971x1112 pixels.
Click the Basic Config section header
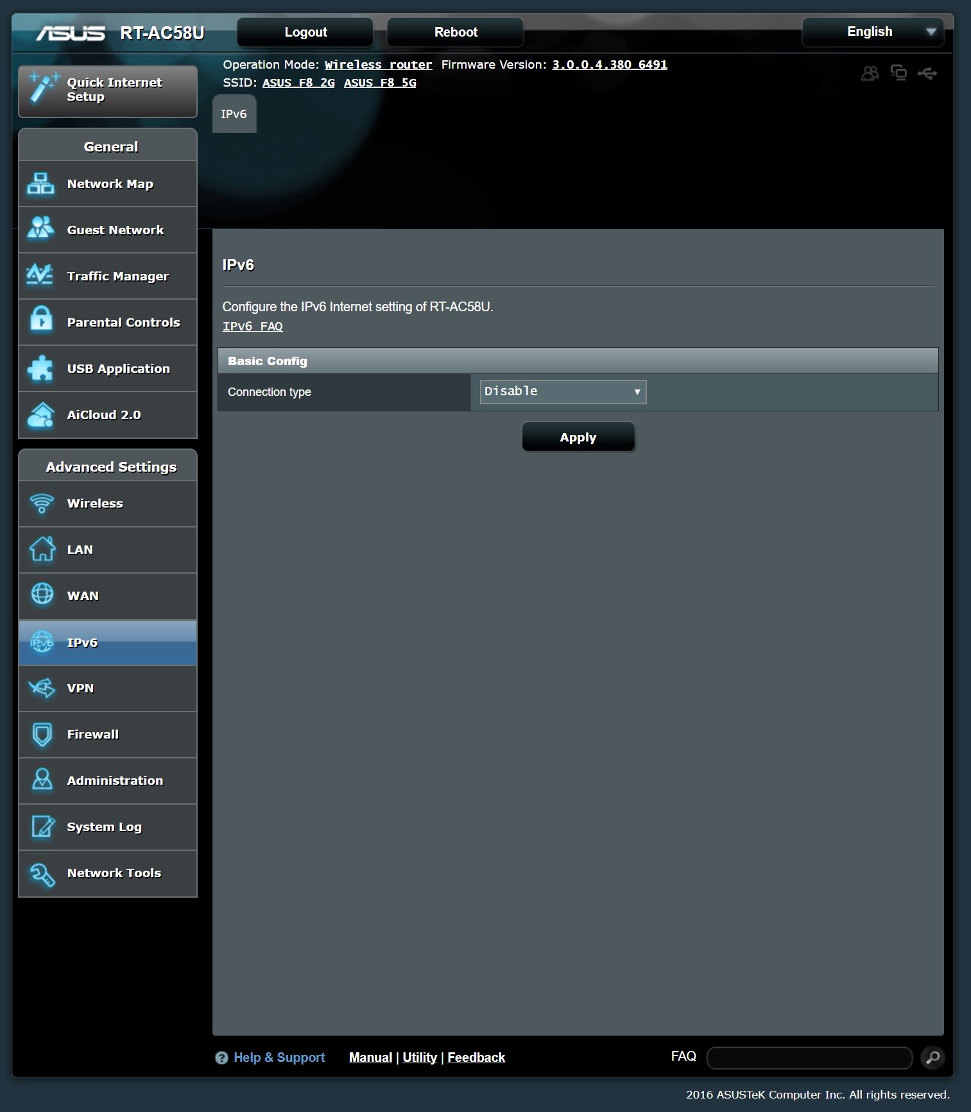click(x=578, y=361)
